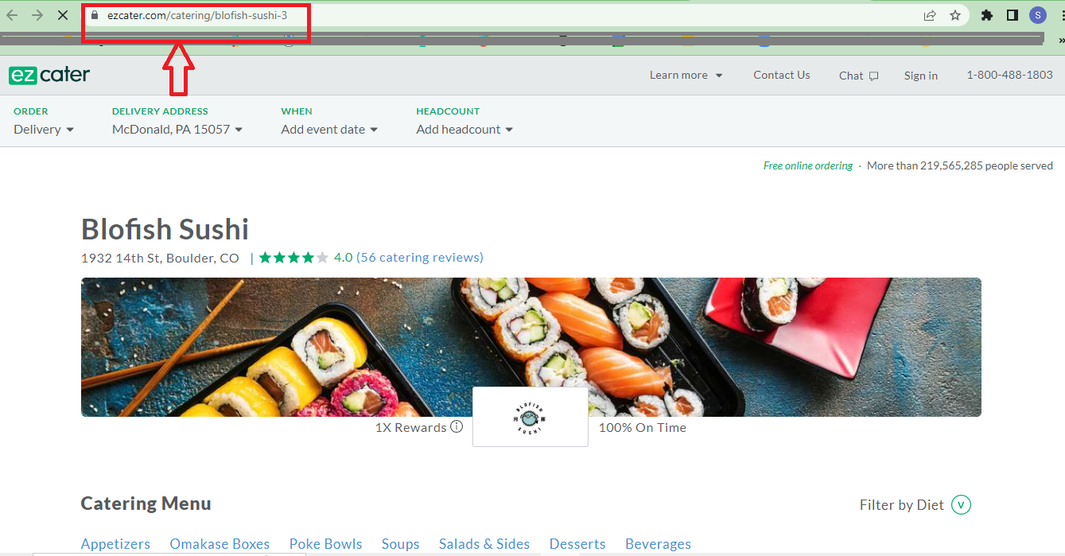The width and height of the screenshot is (1065, 556).
Task: Click the "4.0" rating score
Action: (x=343, y=258)
